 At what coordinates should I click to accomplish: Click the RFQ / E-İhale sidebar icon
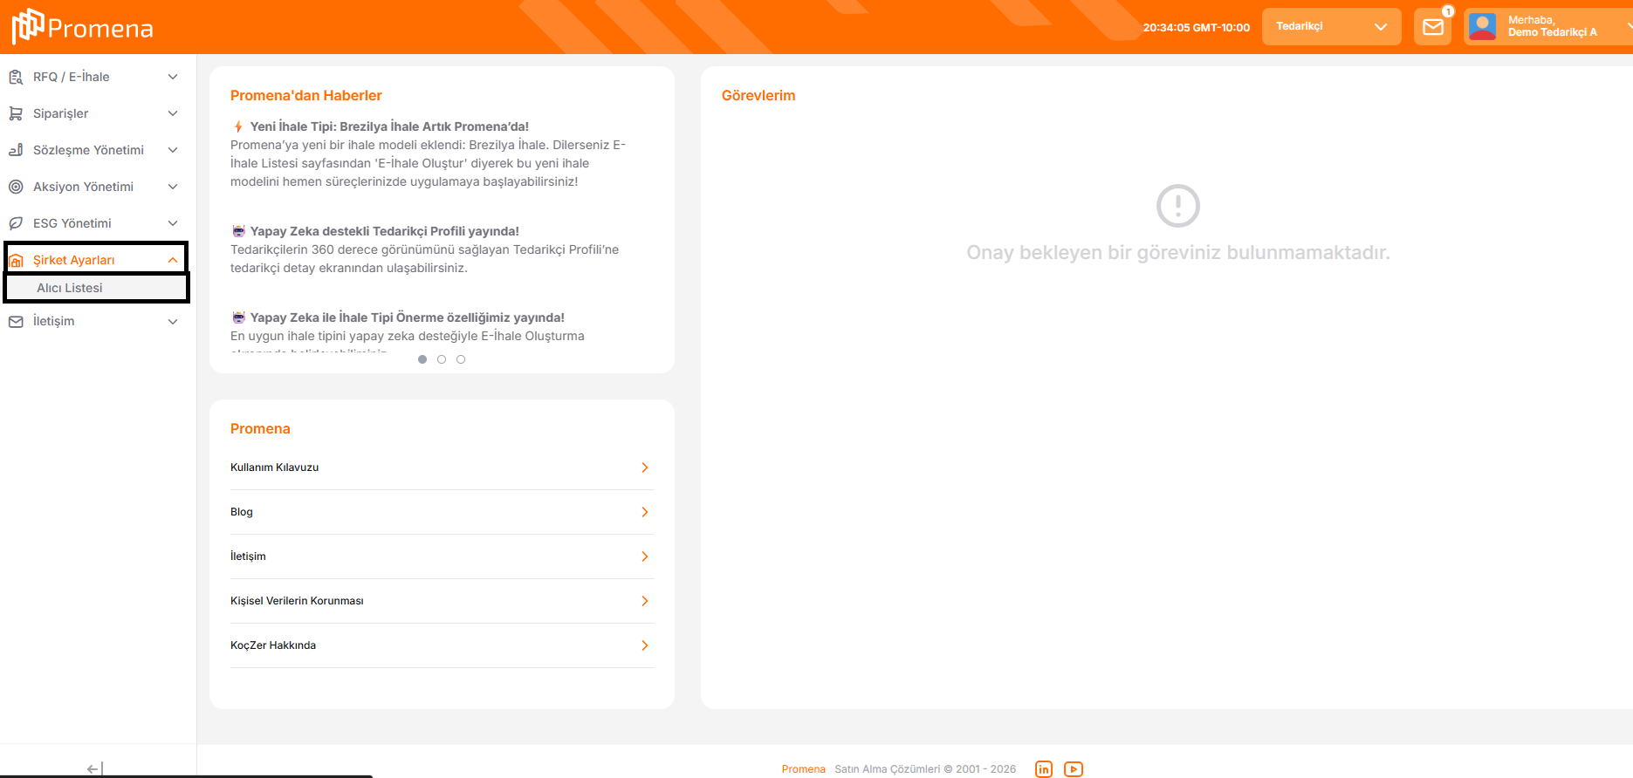pos(16,77)
